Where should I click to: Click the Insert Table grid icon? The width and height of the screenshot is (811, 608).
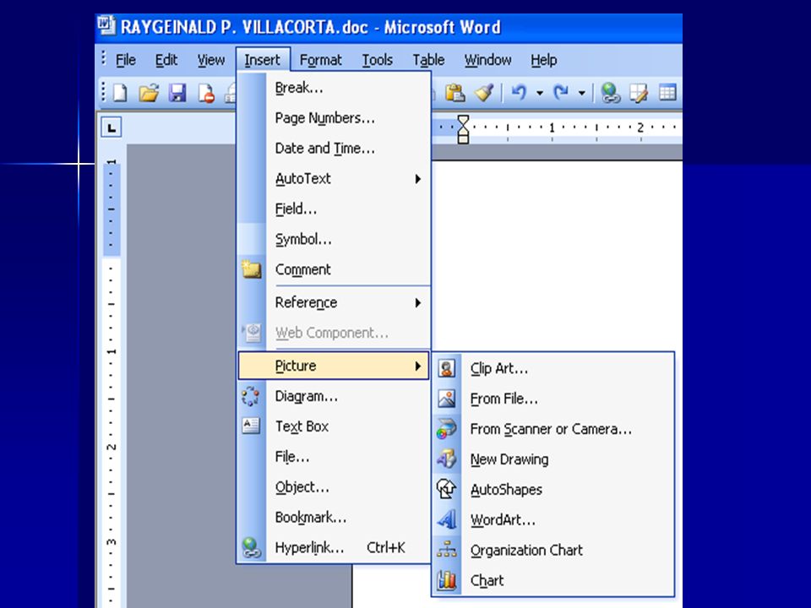(x=667, y=93)
